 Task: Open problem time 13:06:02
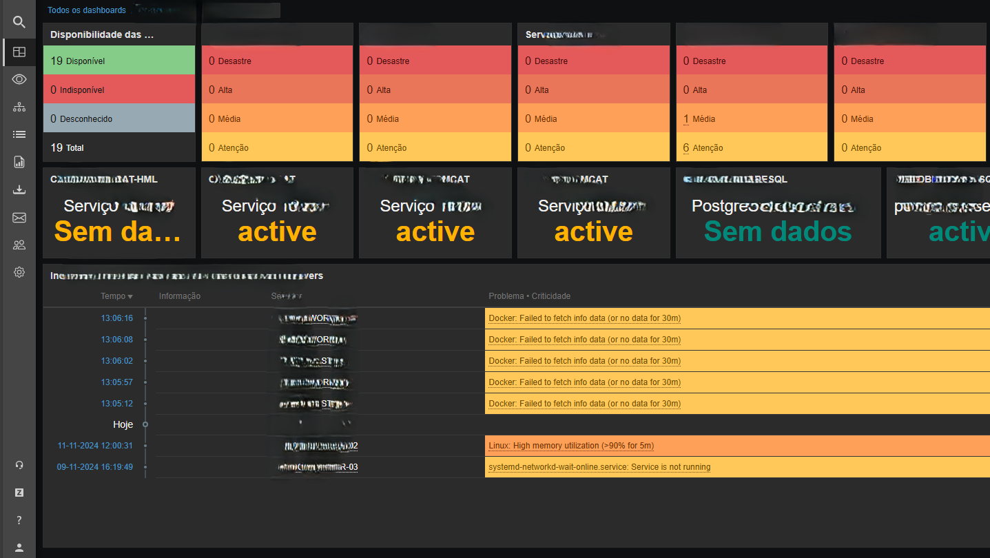point(117,361)
